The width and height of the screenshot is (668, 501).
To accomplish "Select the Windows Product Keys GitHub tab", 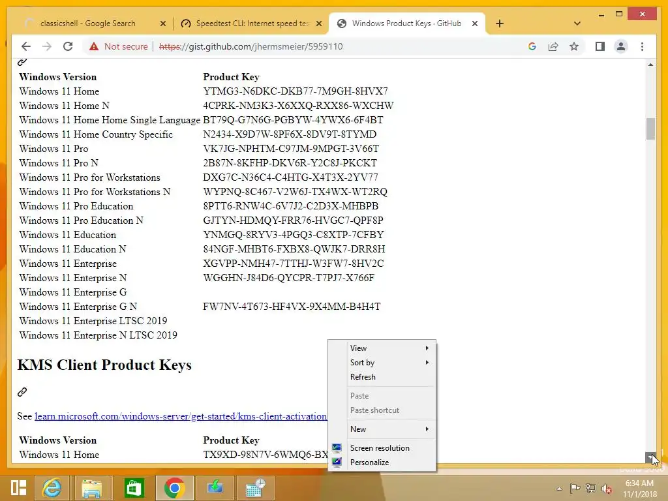I will pyautogui.click(x=406, y=23).
